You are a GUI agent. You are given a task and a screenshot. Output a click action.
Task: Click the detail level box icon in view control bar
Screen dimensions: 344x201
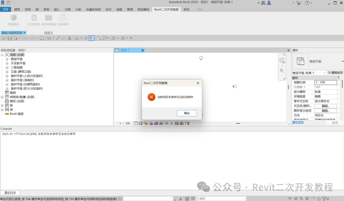(x=136, y=123)
